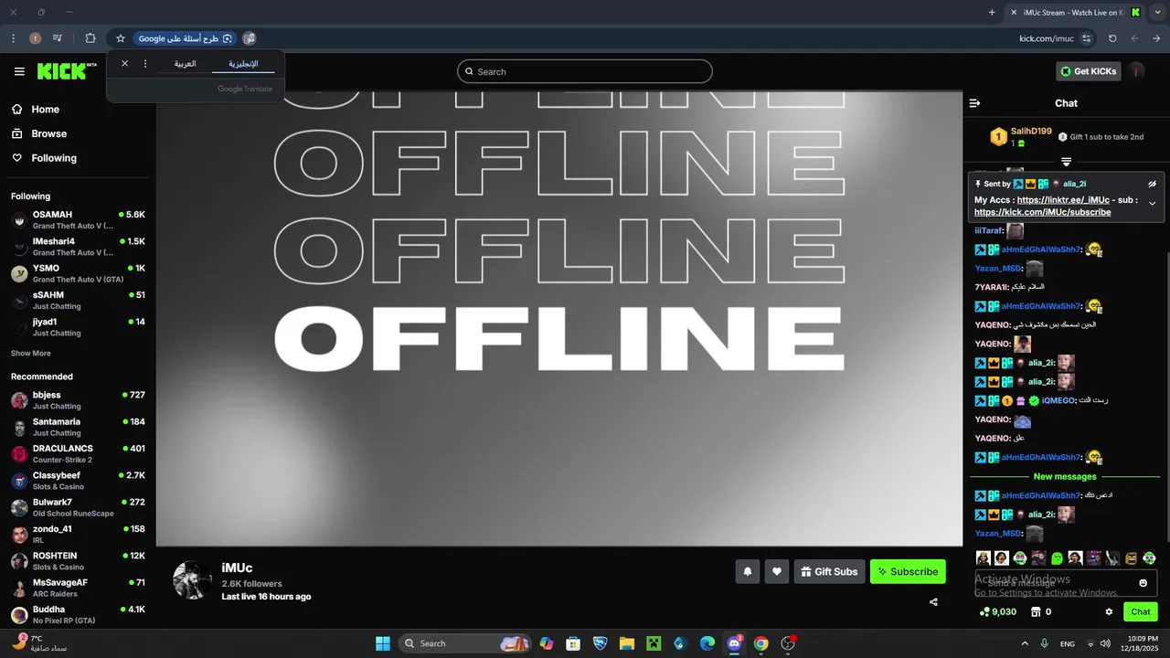Open the kick.com/iMUc/subscribe link
Image resolution: width=1170 pixels, height=658 pixels.
pos(1042,212)
